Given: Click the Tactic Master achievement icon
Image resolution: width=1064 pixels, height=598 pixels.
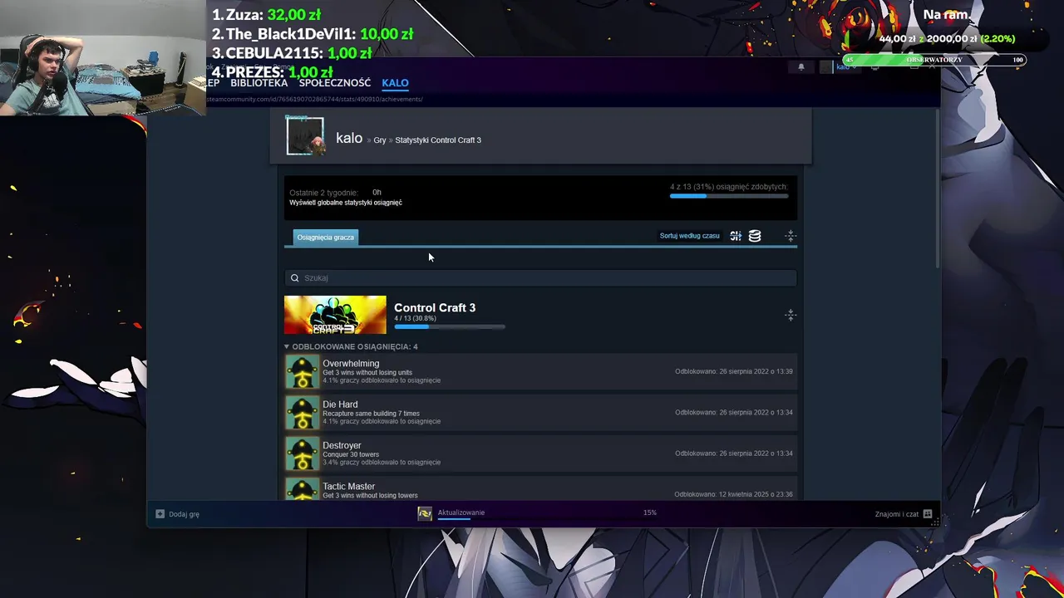Looking at the screenshot, I should click(303, 489).
